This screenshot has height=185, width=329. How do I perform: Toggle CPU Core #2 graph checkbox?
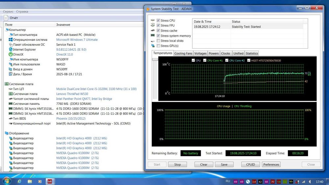tap(227, 60)
